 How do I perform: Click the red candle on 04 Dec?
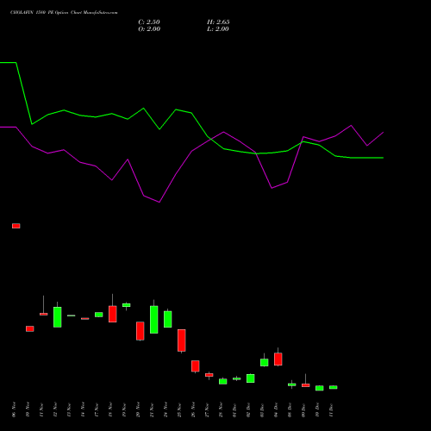[x=278, y=359]
